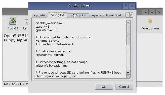Click the OK button
This screenshot has height=95, width=165.
point(104,87)
